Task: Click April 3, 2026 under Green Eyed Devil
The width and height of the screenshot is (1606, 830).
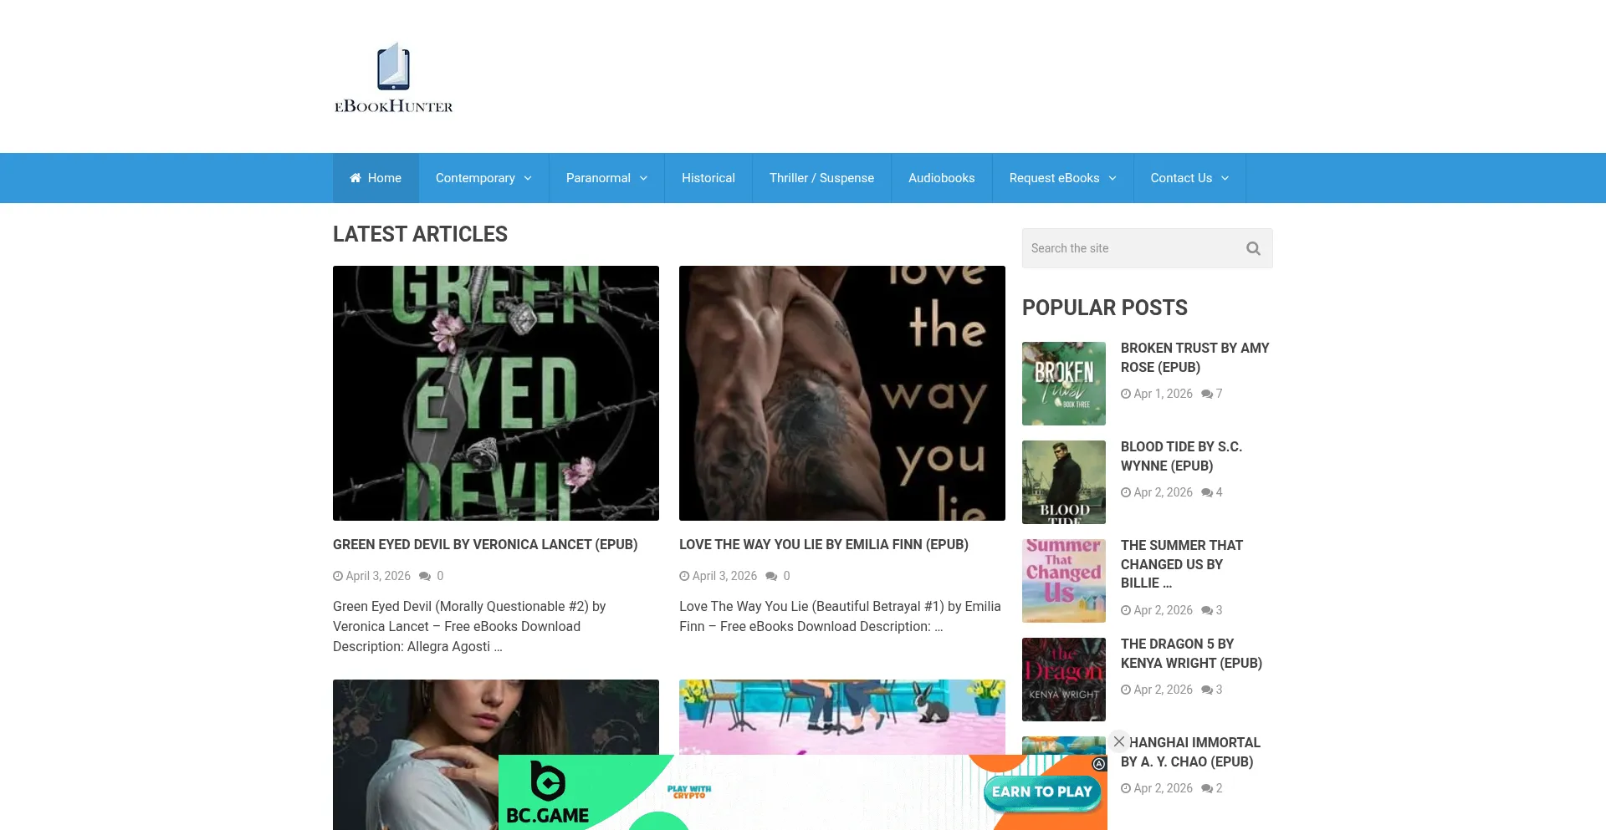Action: tap(378, 576)
